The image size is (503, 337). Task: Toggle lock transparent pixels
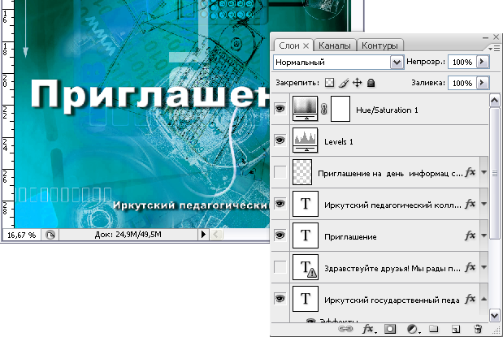(x=329, y=83)
